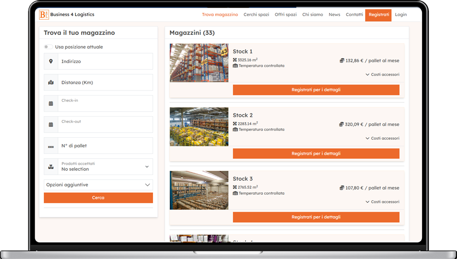Click the Indirizzo address input field
Screen dimensions: 457x259
tap(105, 62)
